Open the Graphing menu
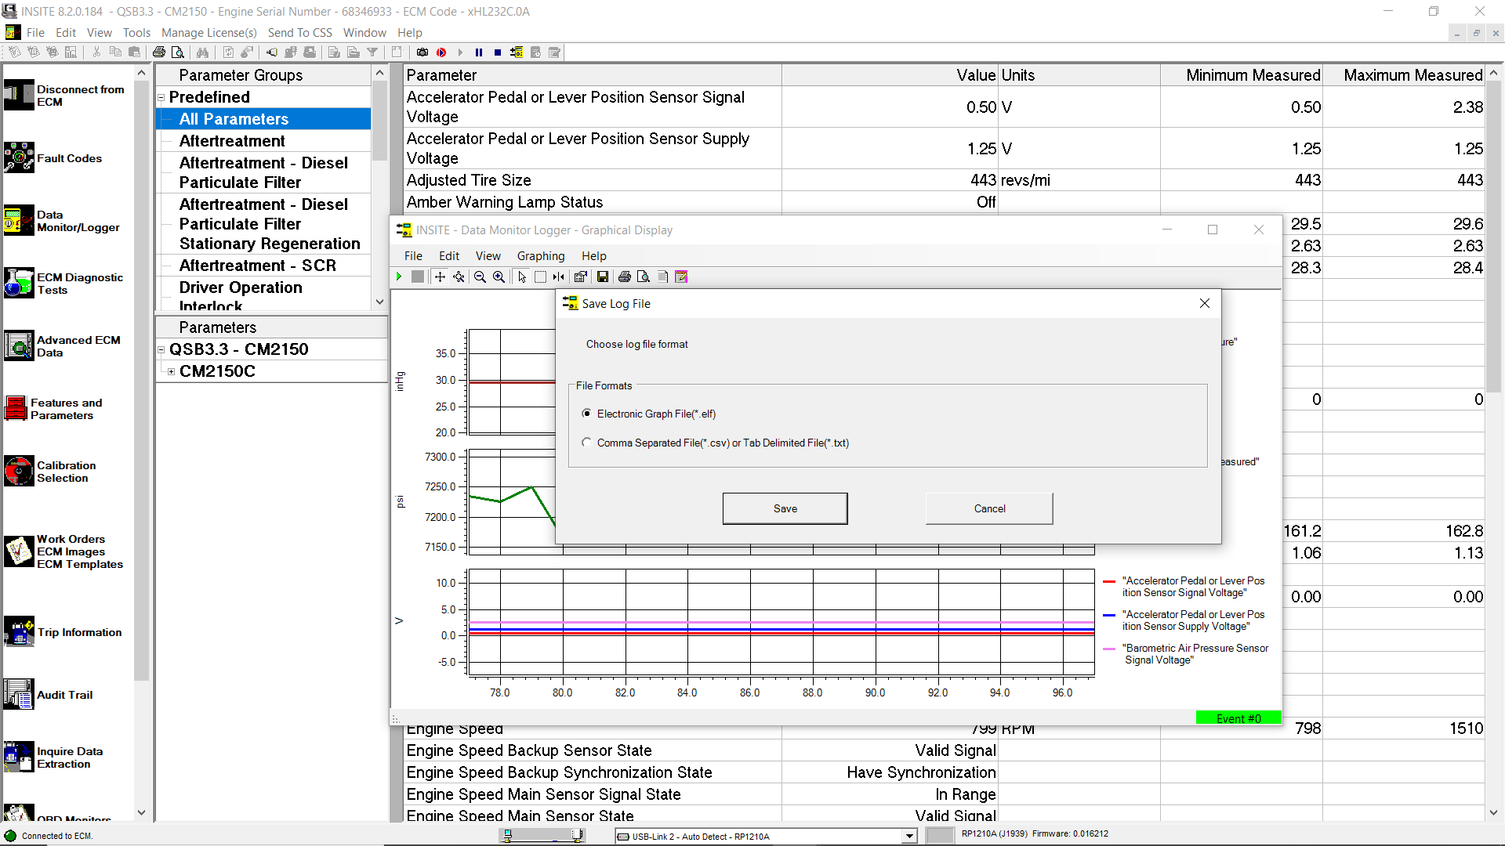Image resolution: width=1505 pixels, height=846 pixels. tap(540, 255)
